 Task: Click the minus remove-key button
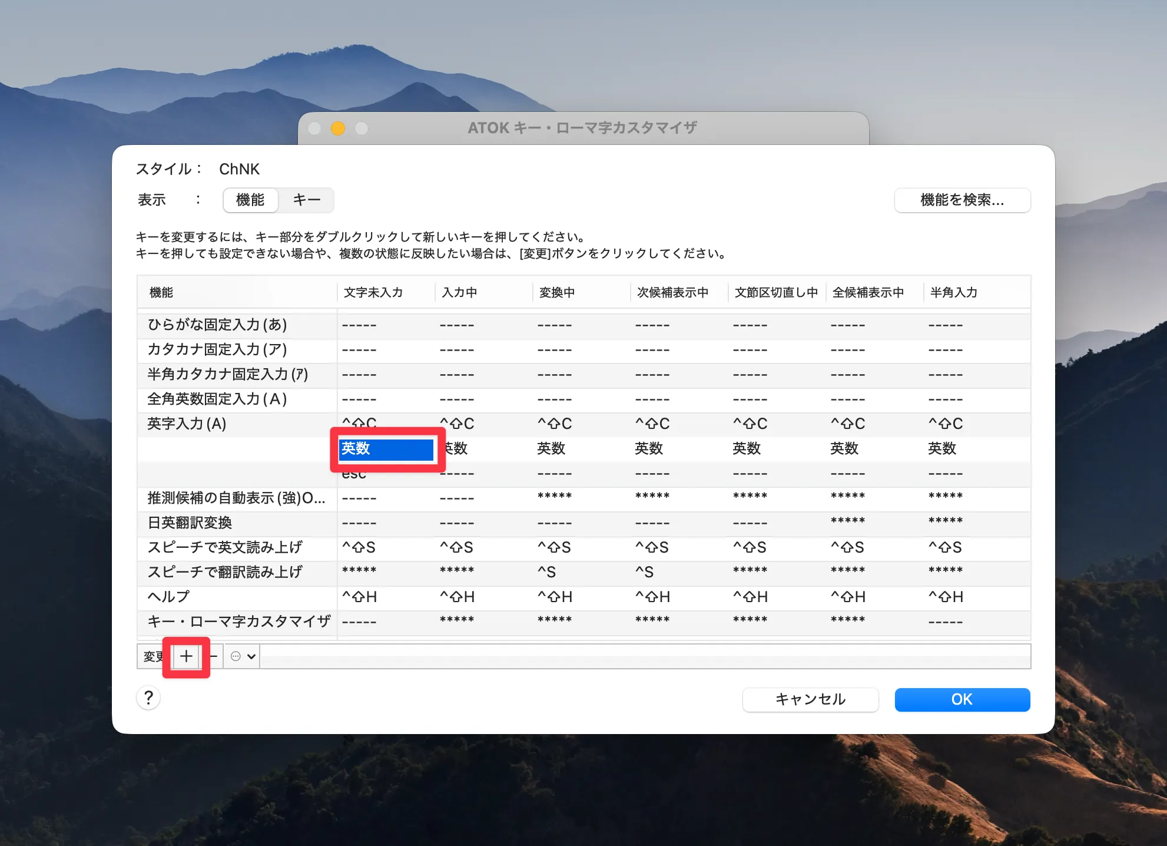point(214,656)
